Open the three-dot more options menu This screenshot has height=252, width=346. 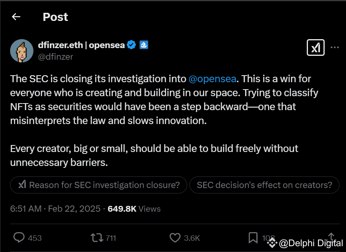[x=335, y=48]
